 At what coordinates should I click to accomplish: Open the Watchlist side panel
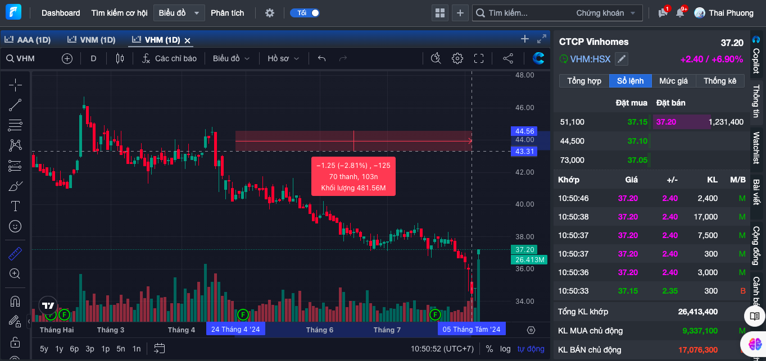point(756,148)
